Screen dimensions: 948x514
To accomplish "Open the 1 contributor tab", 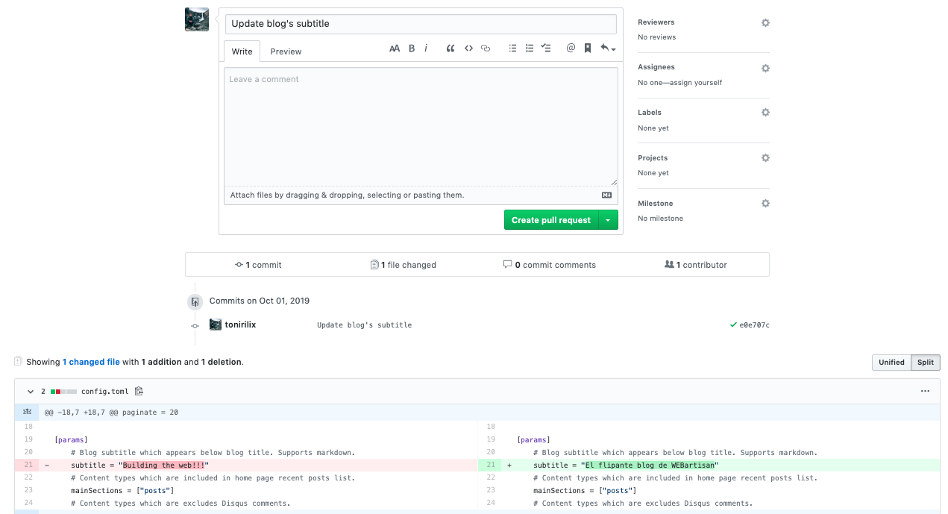I will [696, 265].
